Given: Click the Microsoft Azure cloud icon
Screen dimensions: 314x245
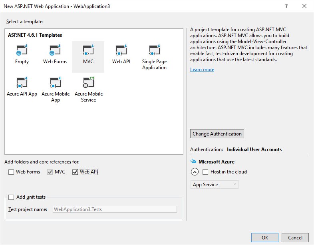Looking at the screenshot, I should tap(193, 161).
